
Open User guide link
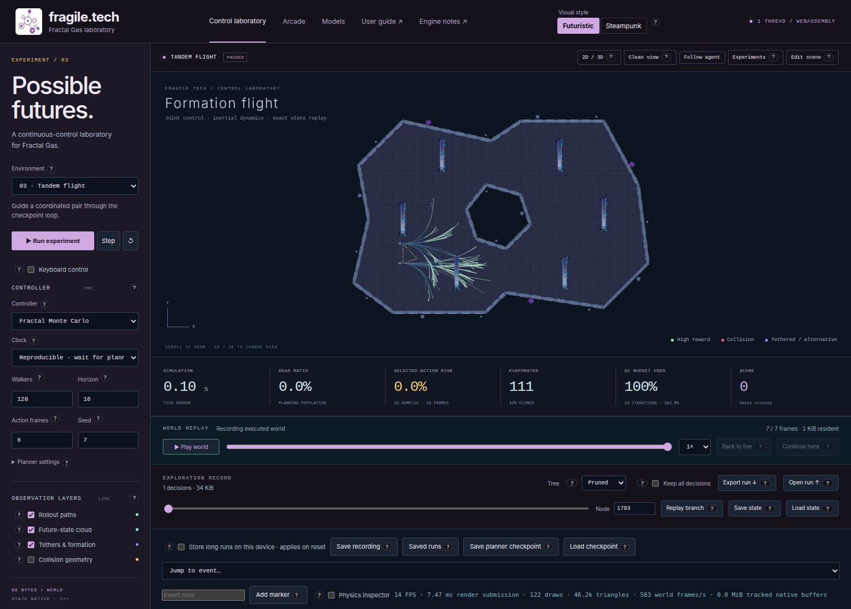[382, 22]
